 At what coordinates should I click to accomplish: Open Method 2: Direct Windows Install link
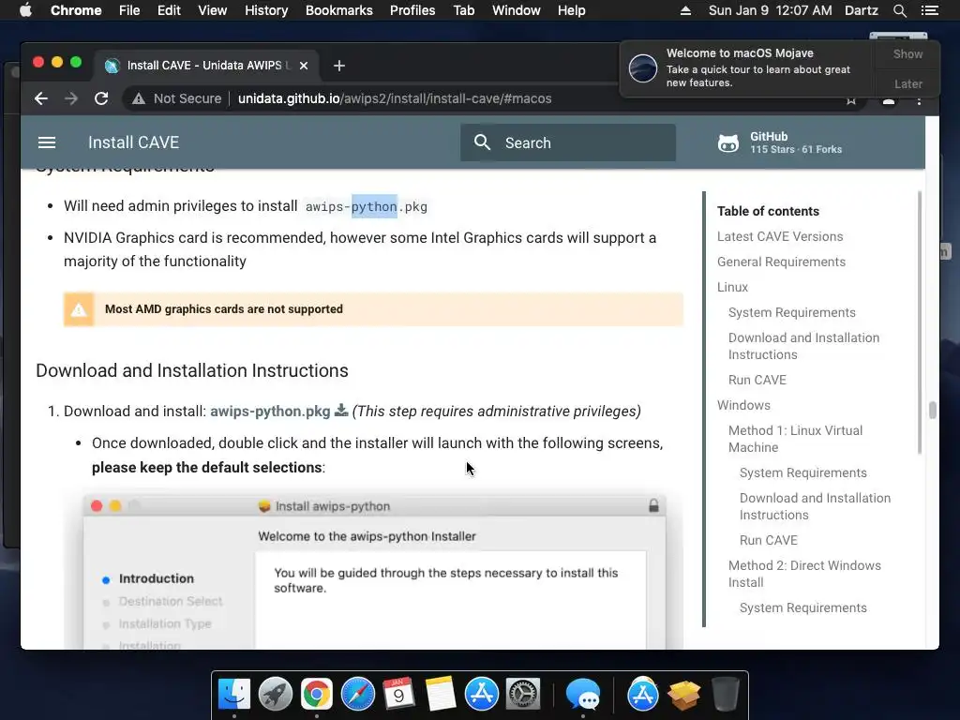point(804,574)
